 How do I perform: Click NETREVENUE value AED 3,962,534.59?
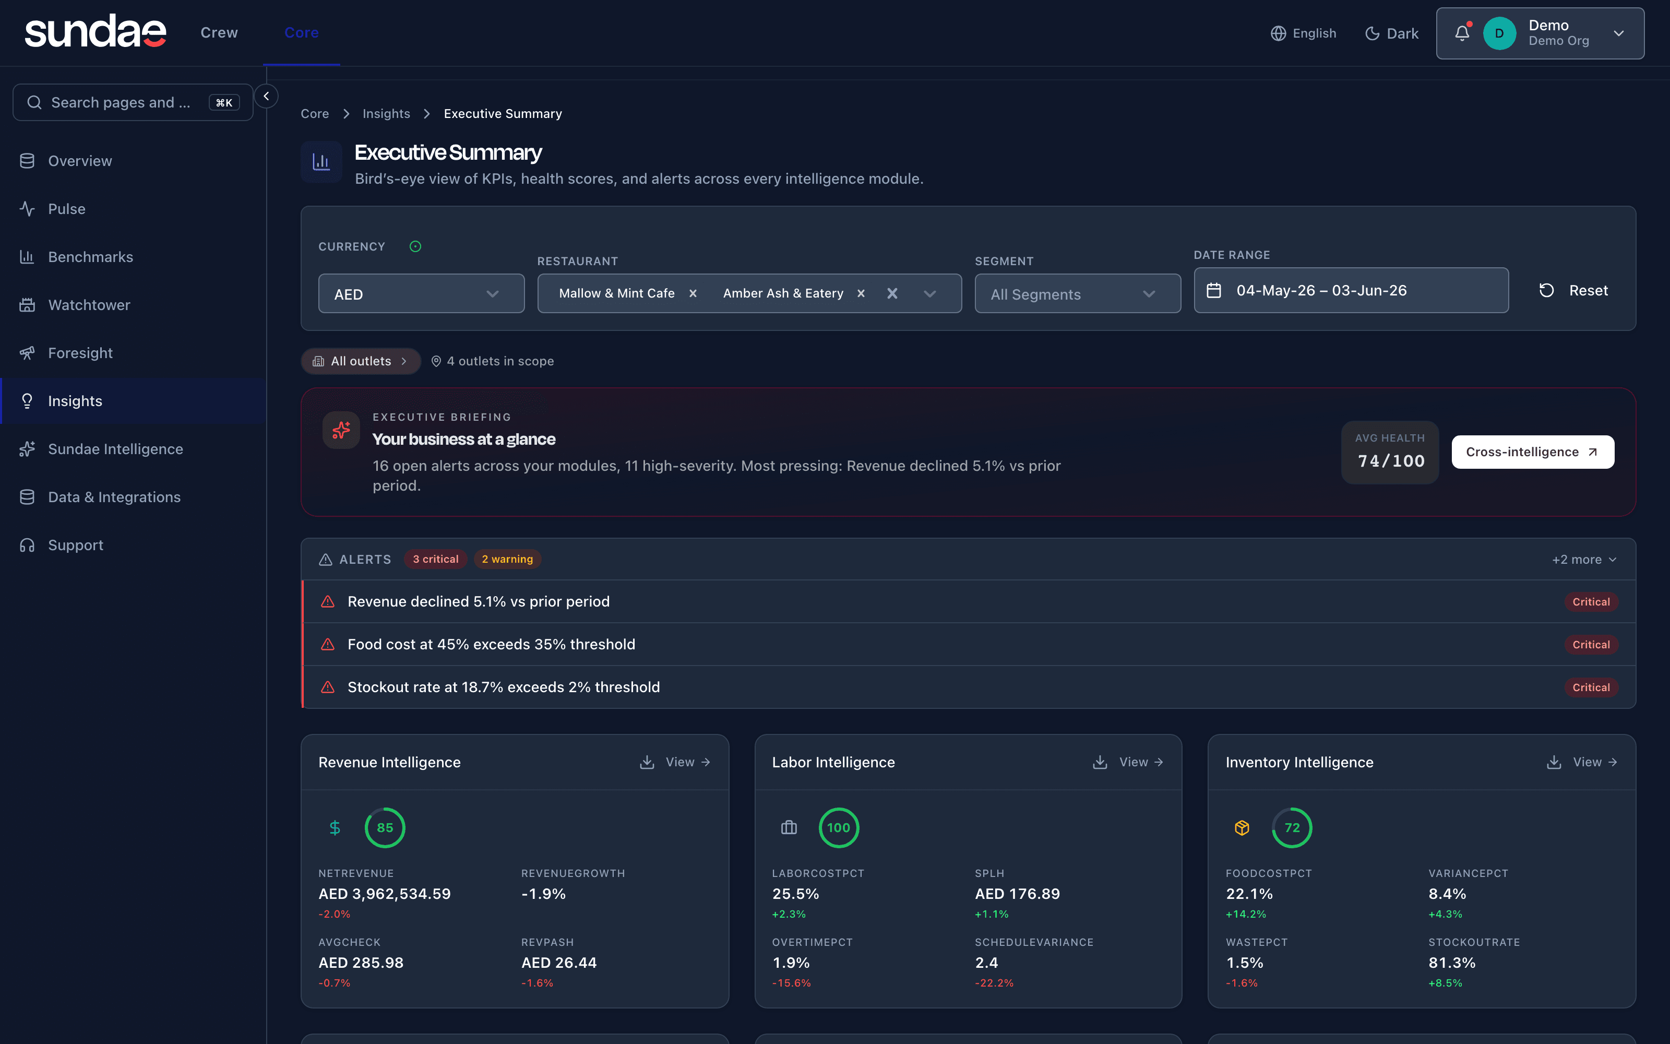click(x=385, y=894)
